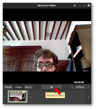
Task: Click the ceiling beams in the webcam preview
Action: coord(38,30)
